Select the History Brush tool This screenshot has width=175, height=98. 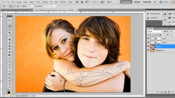10,49
